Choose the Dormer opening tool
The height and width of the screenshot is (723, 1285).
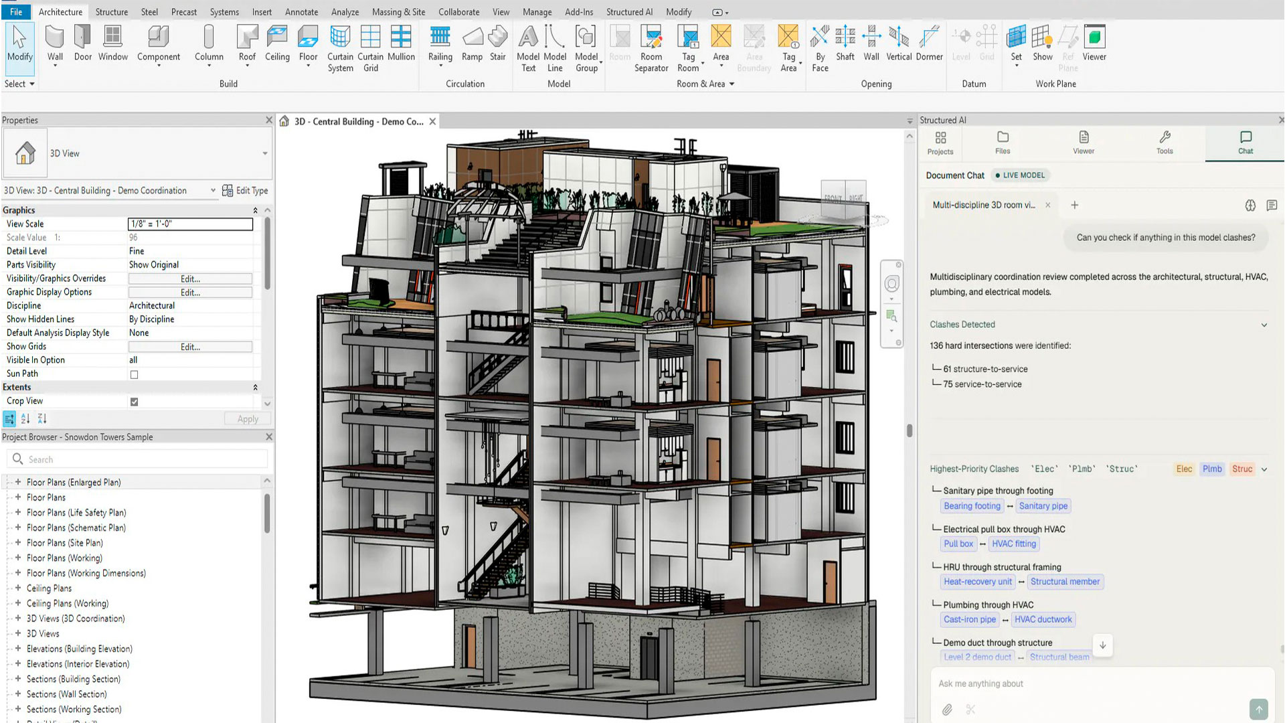coord(929,44)
